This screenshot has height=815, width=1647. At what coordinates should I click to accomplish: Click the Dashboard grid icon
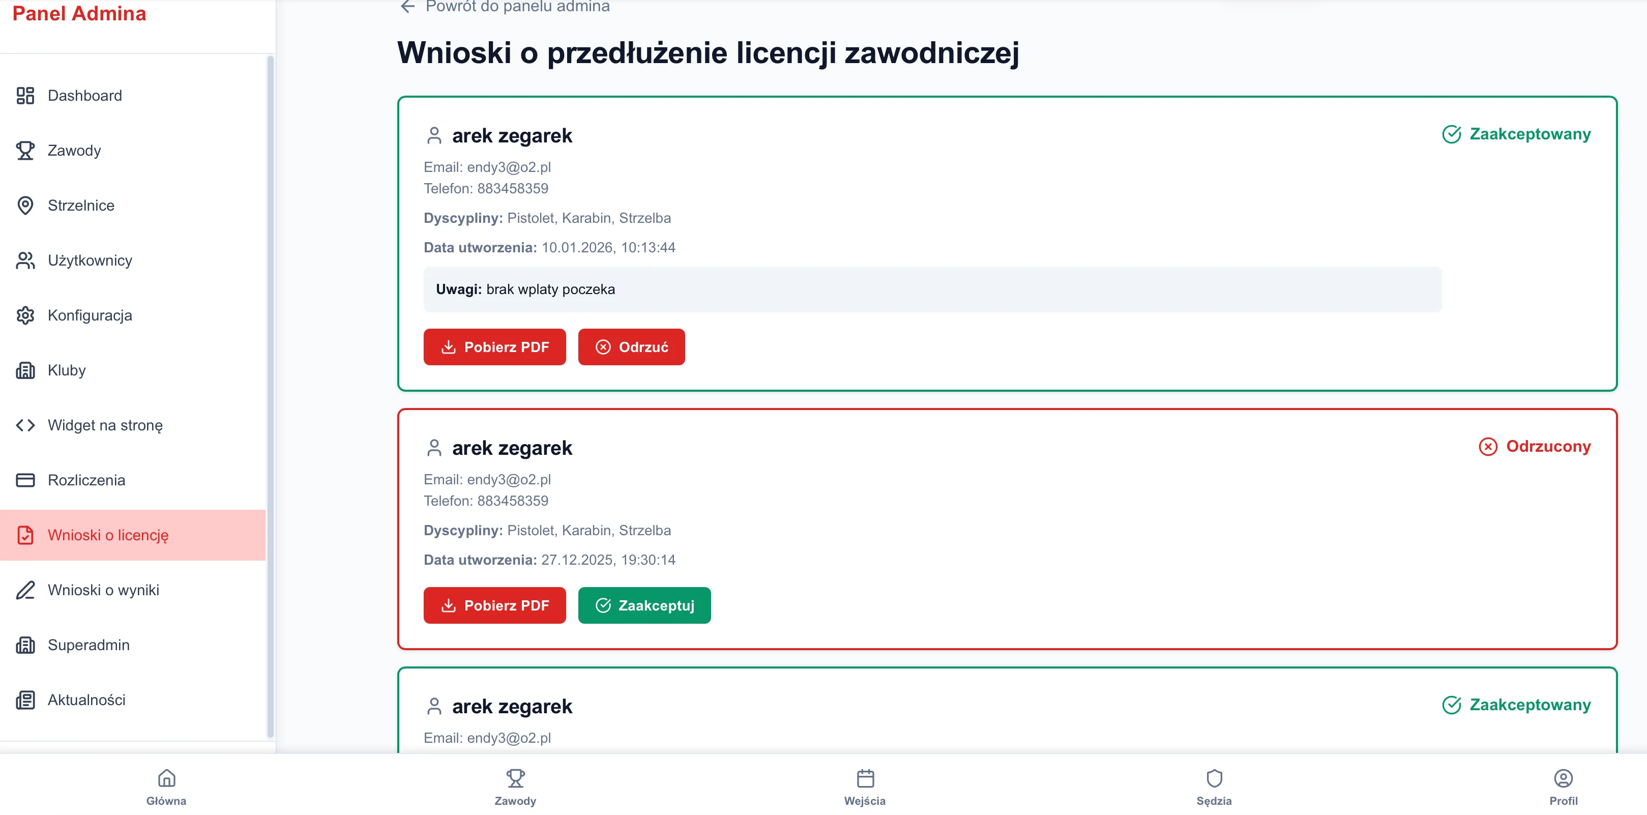(x=25, y=96)
